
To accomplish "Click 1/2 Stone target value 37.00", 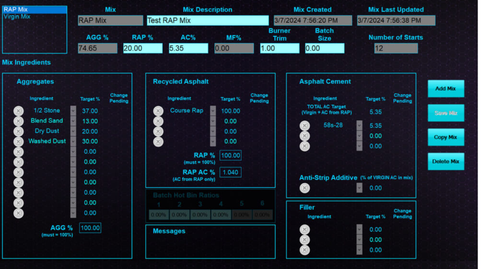I will point(90,111).
